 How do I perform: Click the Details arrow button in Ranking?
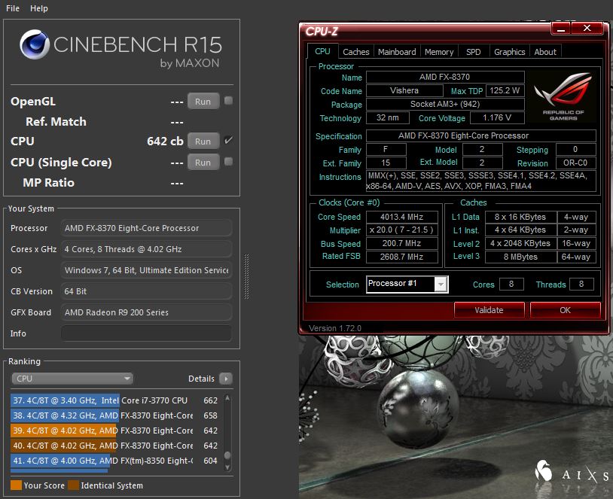click(x=226, y=379)
